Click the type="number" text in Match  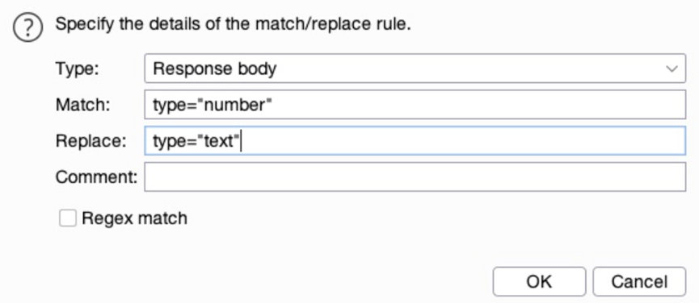[213, 106]
